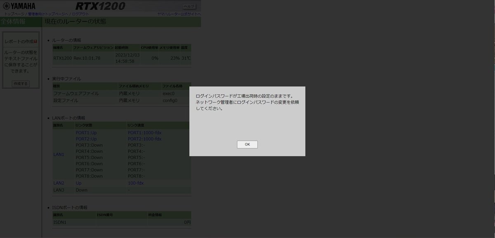The width and height of the screenshot is (495, 238).
Task: Click the ISDN1 identifier
Action: coord(60,222)
